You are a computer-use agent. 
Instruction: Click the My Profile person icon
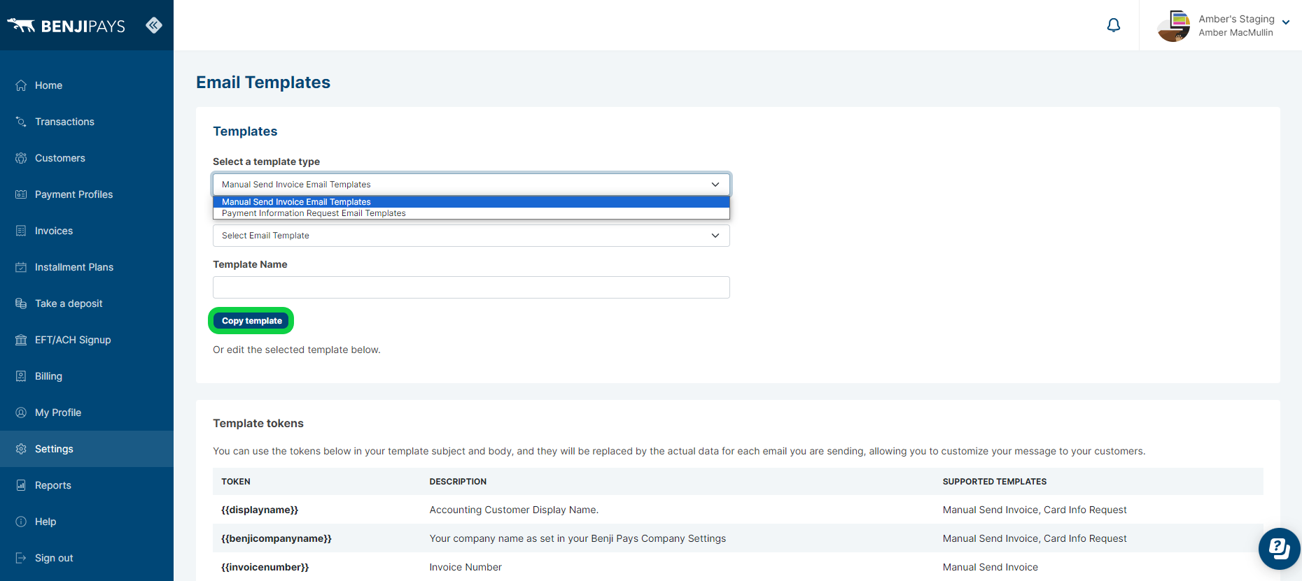coord(21,413)
